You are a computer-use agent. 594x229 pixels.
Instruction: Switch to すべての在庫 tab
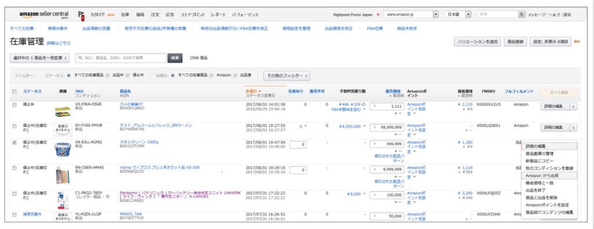pos(21,28)
